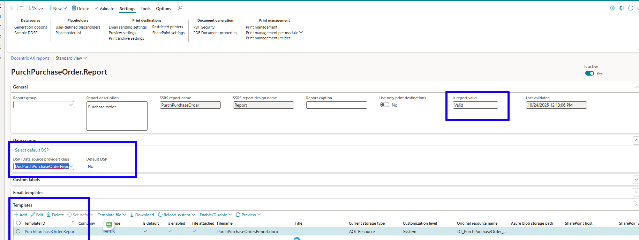
Task: Click the Delete trash icon in top toolbar
Action: tap(74, 8)
